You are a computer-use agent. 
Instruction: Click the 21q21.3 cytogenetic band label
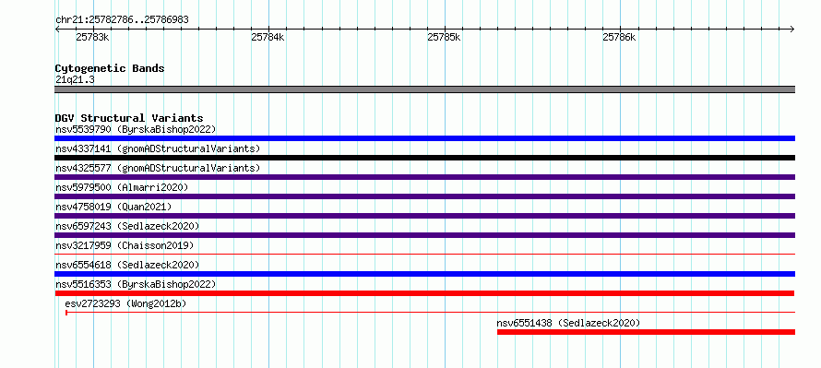point(75,80)
